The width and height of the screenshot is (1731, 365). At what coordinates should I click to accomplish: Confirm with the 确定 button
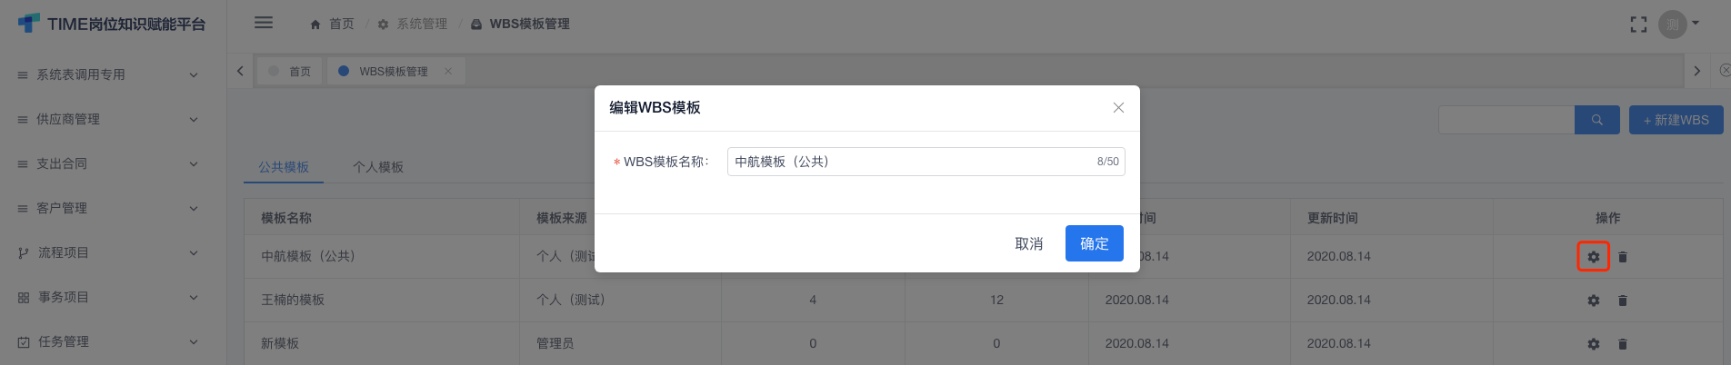pos(1094,243)
